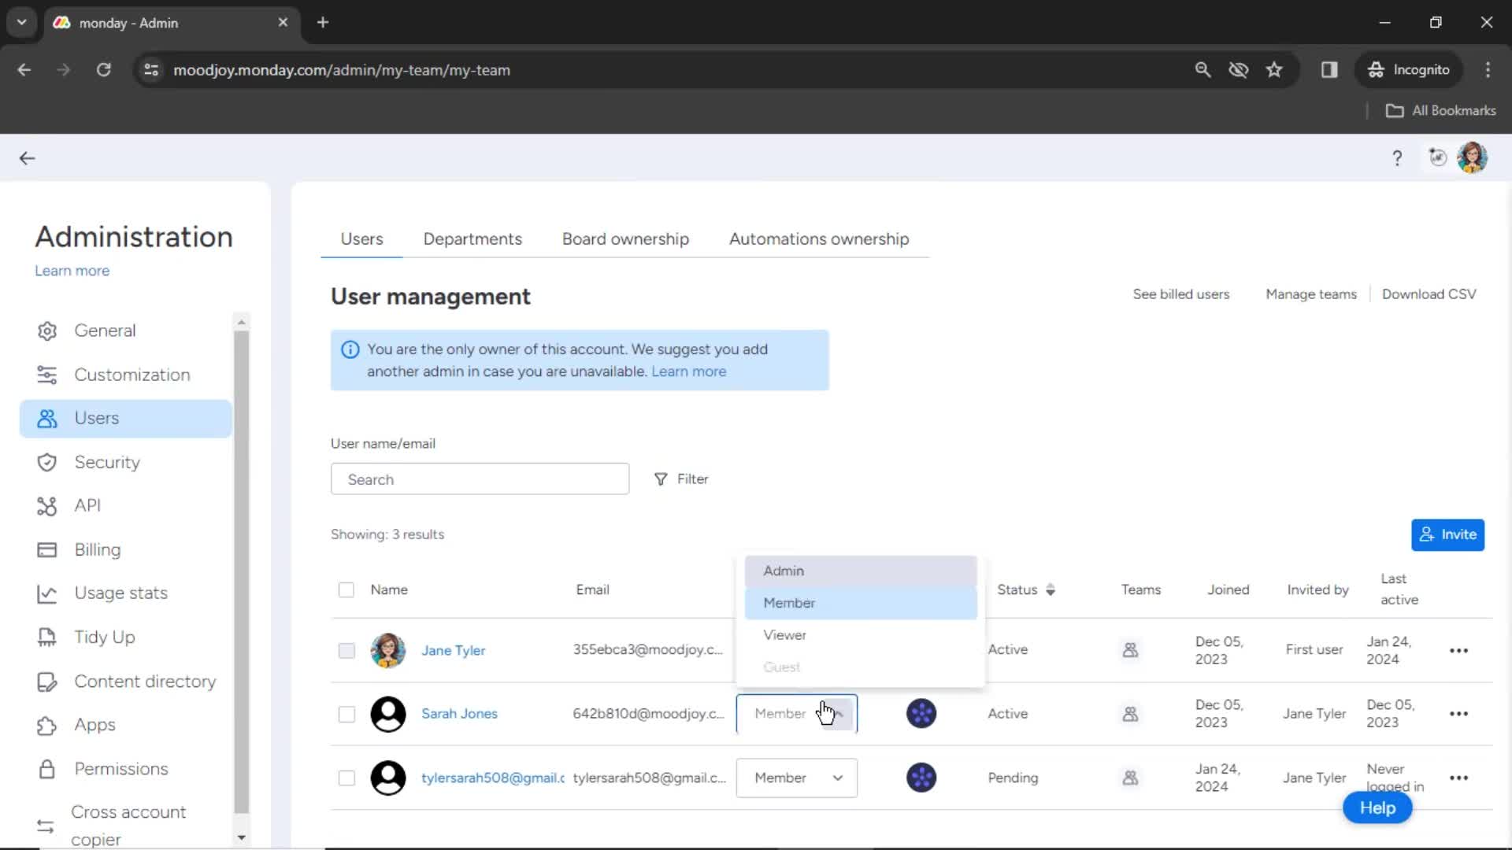This screenshot has width=1512, height=850.
Task: Switch to Automations ownership tab
Action: pos(819,239)
